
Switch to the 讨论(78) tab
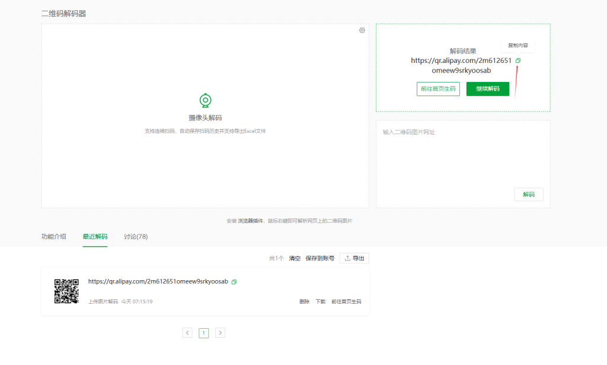click(x=136, y=236)
